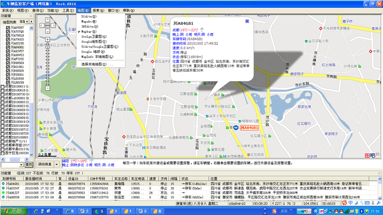The height and width of the screenshot is (215, 383).
Task: Click the 川A84G81 vehicle marker on map
Action: point(236,128)
